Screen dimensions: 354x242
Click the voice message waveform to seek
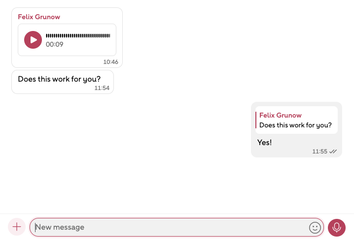pos(78,36)
